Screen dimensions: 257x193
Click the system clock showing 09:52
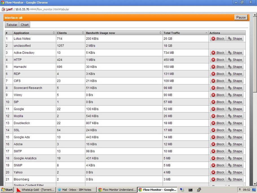point(247,190)
